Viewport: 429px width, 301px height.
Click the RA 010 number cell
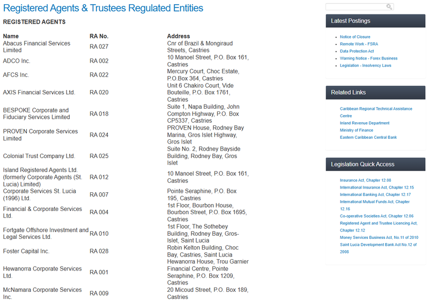tap(99, 234)
